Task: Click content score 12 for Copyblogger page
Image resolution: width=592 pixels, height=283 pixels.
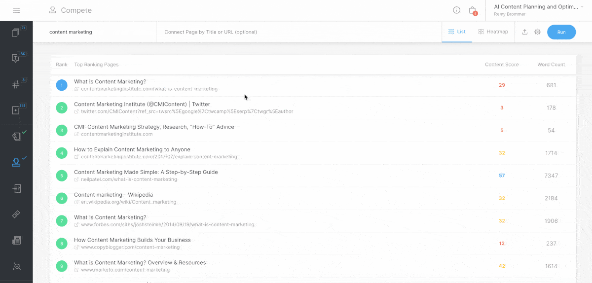Action: coord(502,244)
